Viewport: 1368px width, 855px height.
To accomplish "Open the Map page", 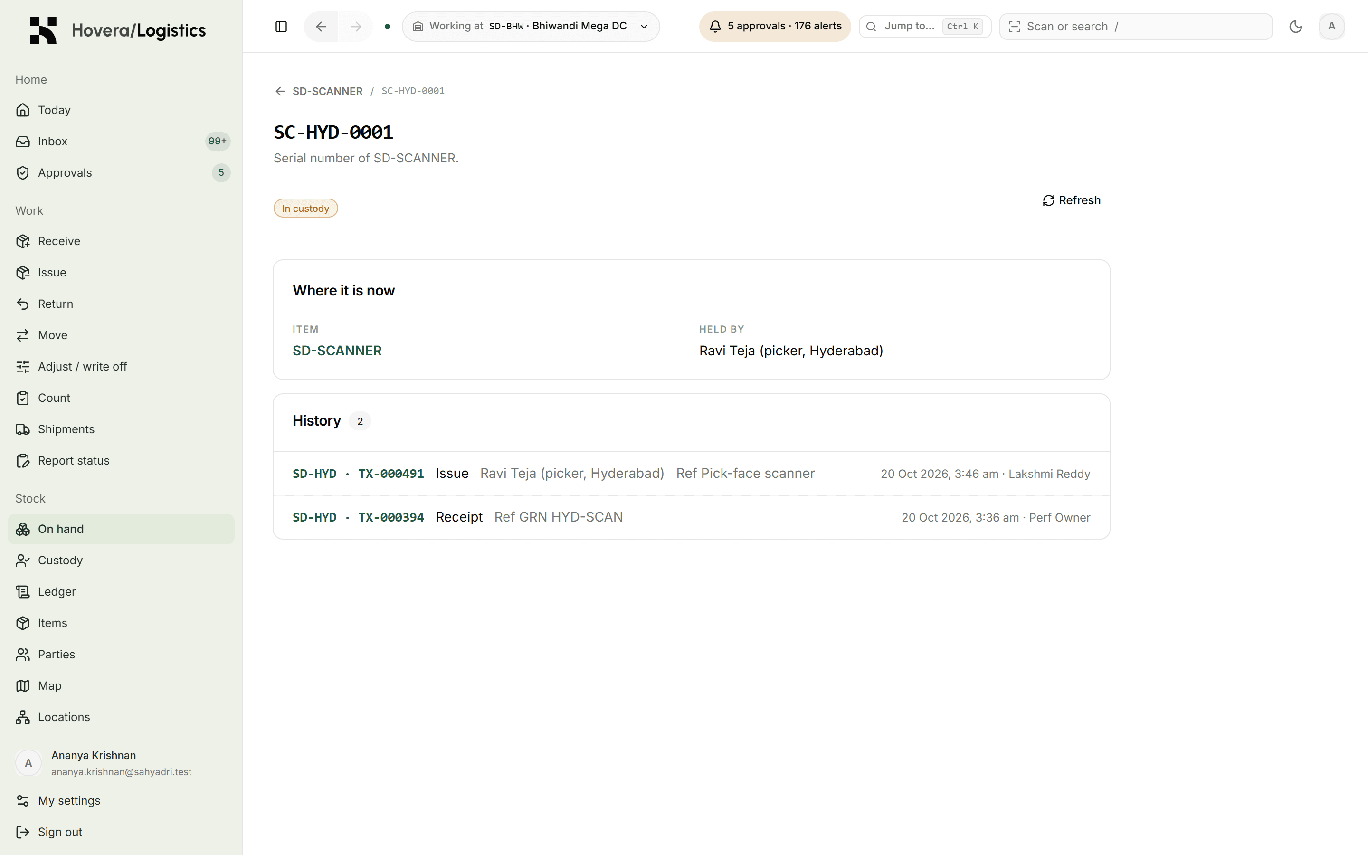I will 121,686.
